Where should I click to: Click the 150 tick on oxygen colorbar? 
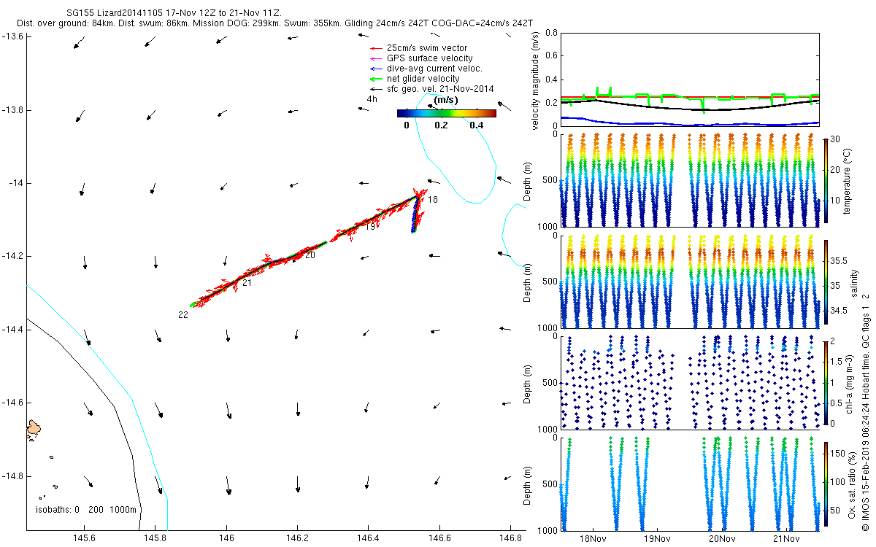pyautogui.click(x=839, y=454)
